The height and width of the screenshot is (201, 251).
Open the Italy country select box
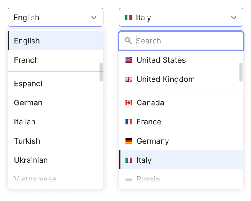(181, 17)
